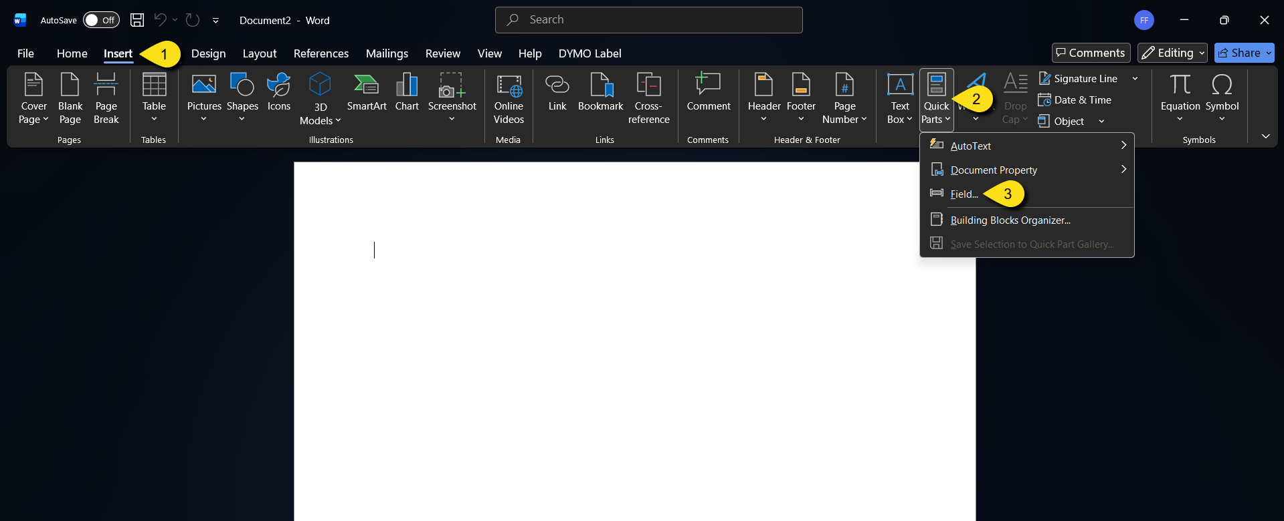
Task: Insert a Page Break
Action: point(106,98)
